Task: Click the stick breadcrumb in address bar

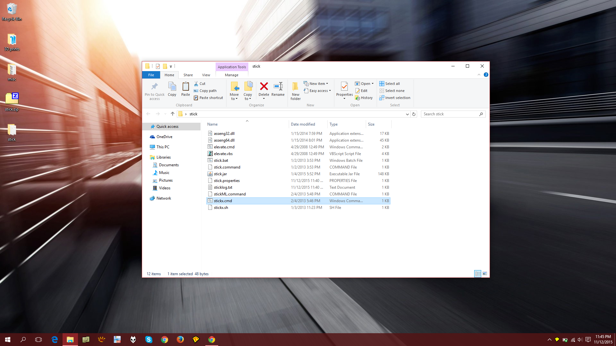Action: point(193,114)
